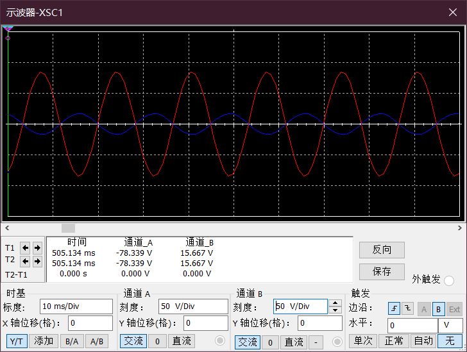The height and width of the screenshot is (352, 467).
Task: Set Channel A coupling to 交流
Action: tap(133, 341)
